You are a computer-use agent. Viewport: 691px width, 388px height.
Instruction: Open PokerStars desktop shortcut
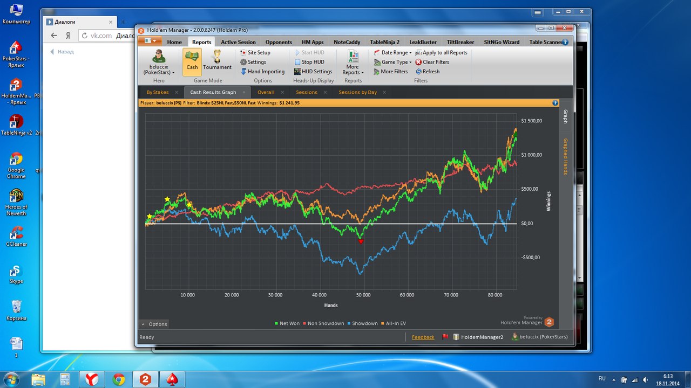coord(16,52)
